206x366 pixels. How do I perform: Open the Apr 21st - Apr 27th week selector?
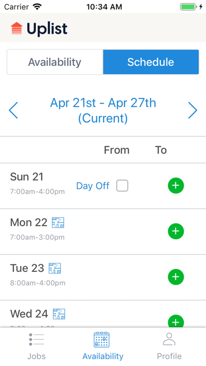tap(103, 110)
